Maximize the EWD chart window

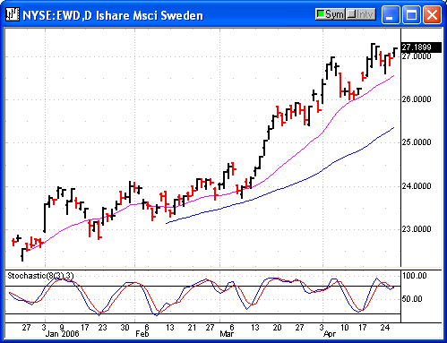411,14
